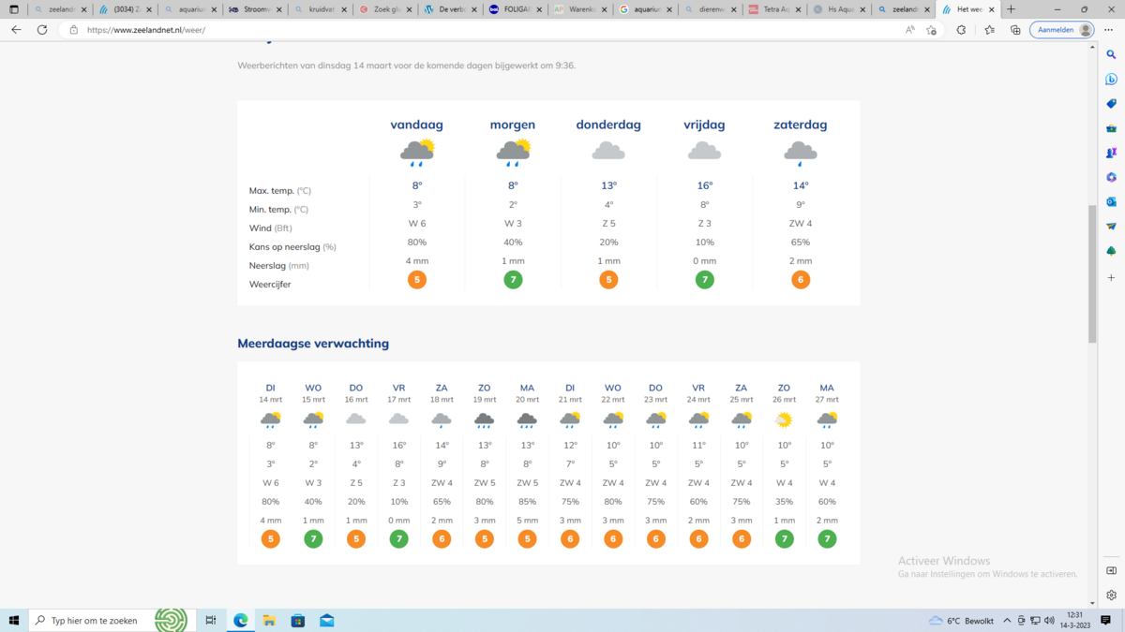The image size is (1125, 632).
Task: Open tab actions menu icon
Action: tap(14, 9)
